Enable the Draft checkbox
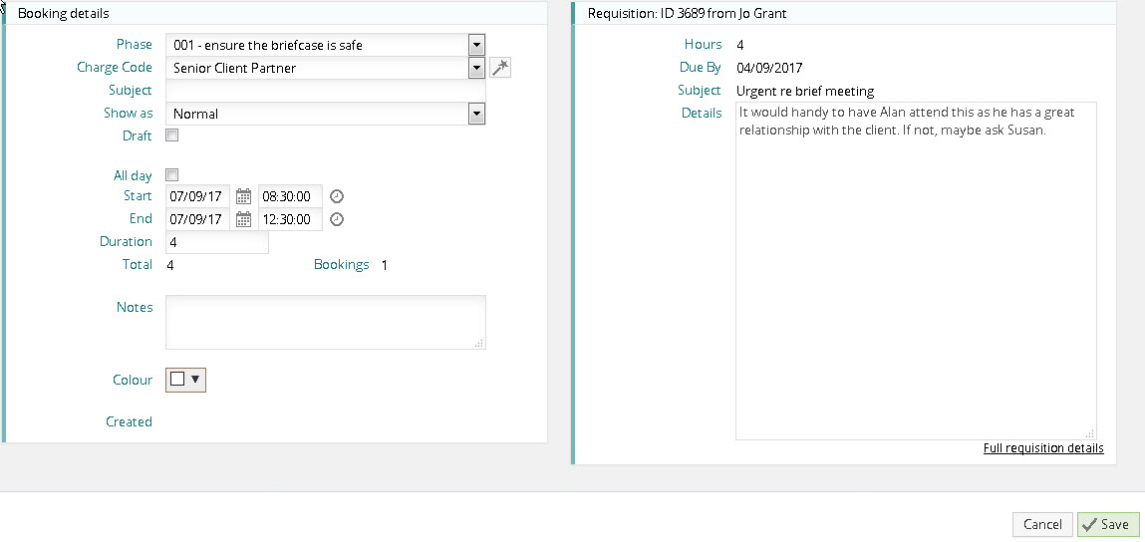1145x542 pixels. tap(172, 135)
